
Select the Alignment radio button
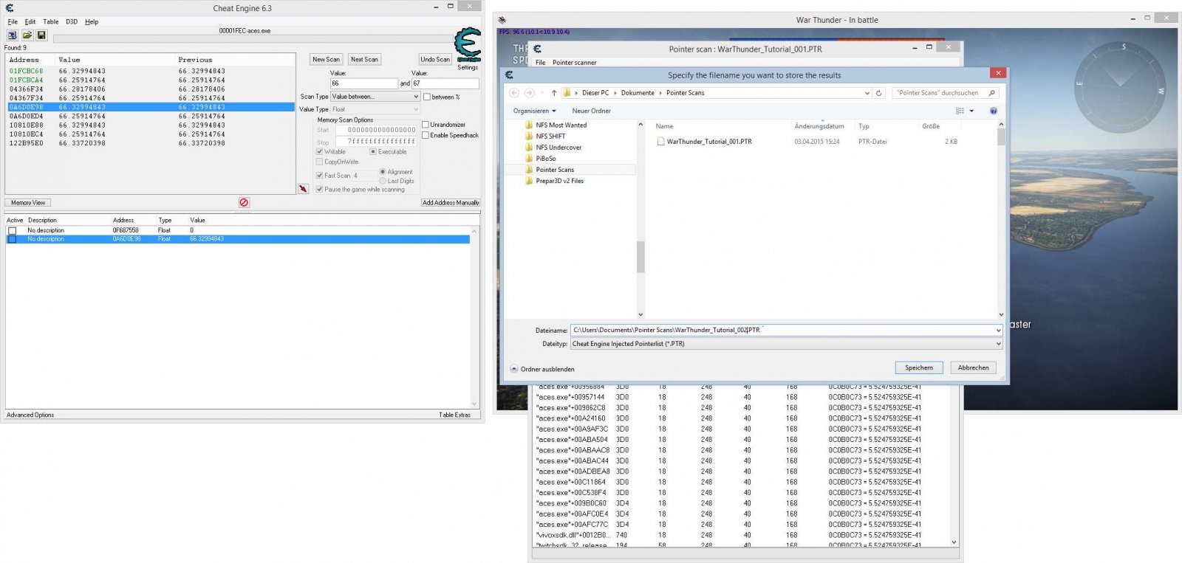pyautogui.click(x=383, y=172)
